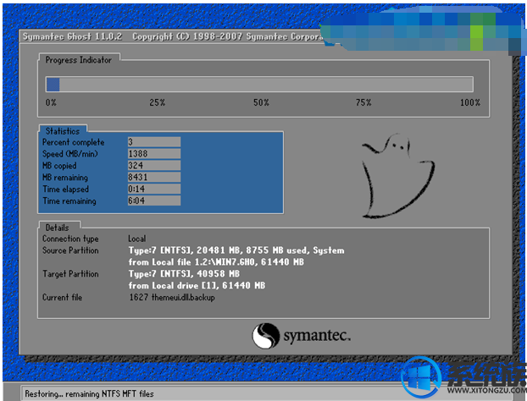Click the Ghost mascot drawing
This screenshot has height=401, width=527.
398,176
